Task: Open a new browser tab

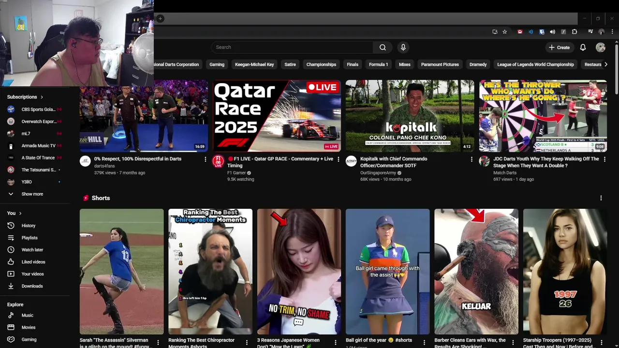Action: (x=160, y=18)
